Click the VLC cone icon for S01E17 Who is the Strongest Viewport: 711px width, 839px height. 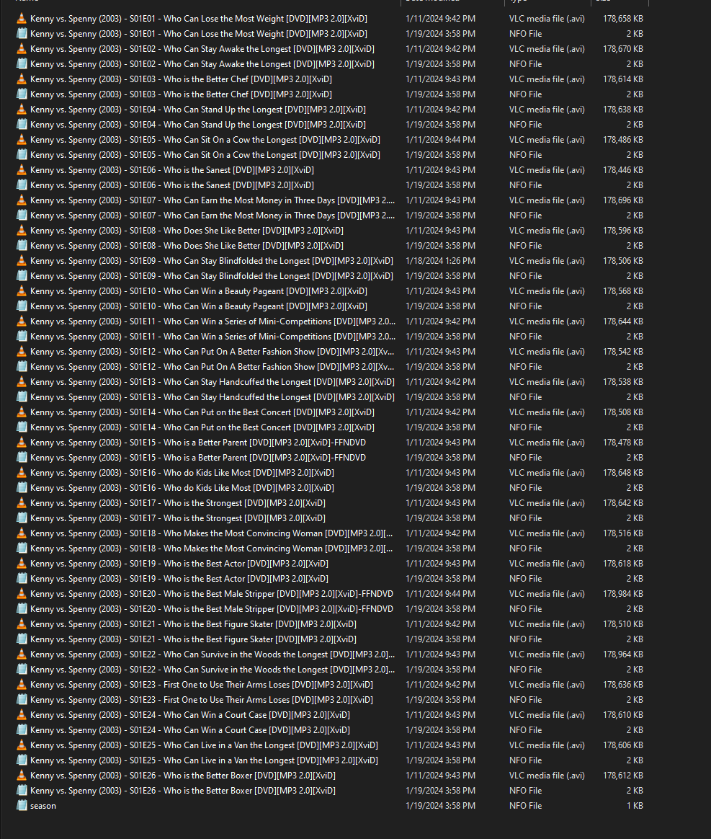[22, 502]
